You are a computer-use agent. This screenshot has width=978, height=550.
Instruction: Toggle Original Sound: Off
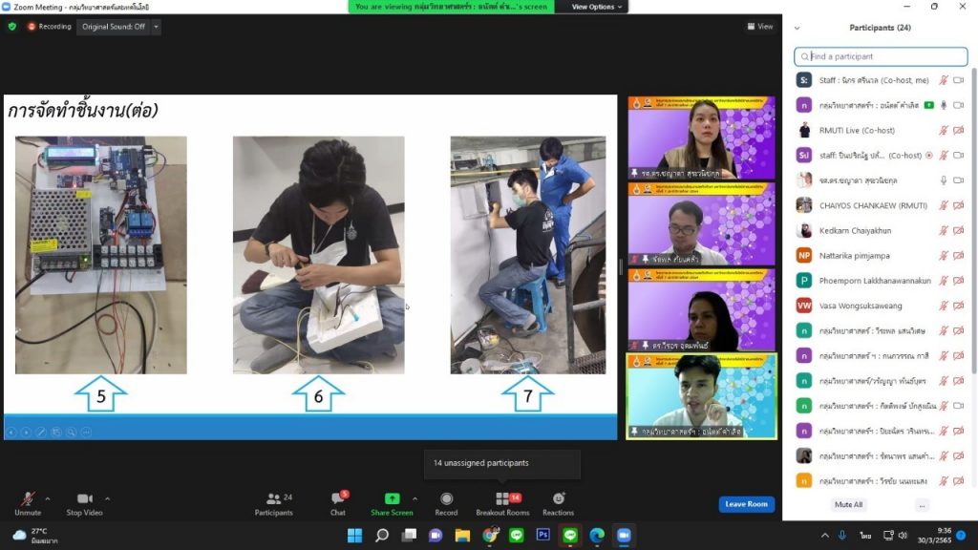pyautogui.click(x=114, y=27)
